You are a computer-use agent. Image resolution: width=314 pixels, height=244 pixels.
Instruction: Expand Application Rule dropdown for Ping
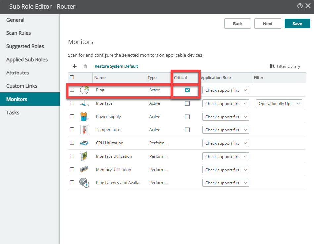coord(226,90)
